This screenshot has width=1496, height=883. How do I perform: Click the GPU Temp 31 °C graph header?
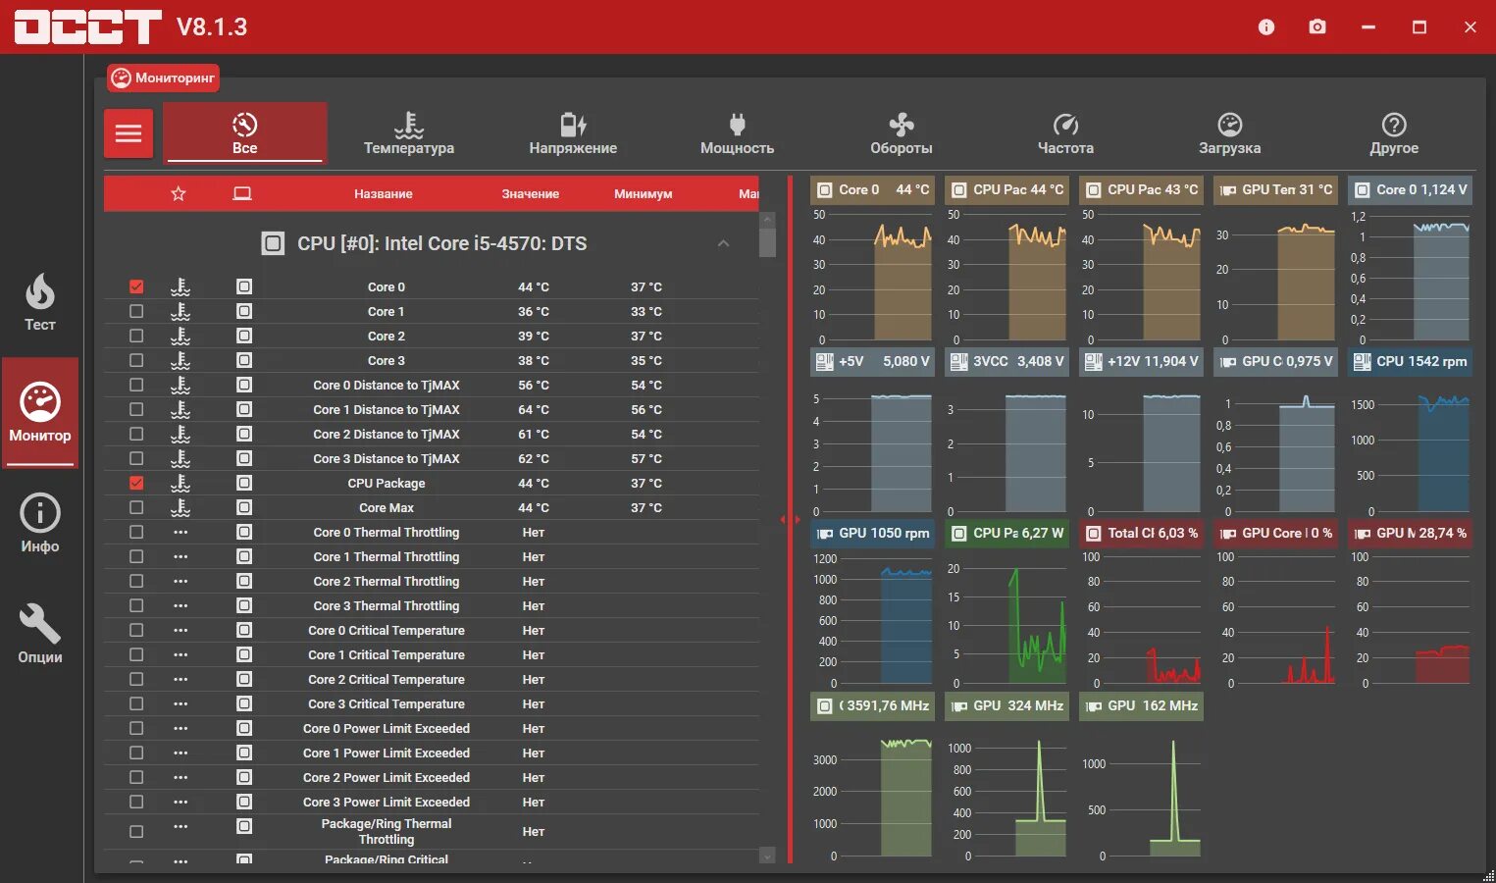tap(1275, 189)
